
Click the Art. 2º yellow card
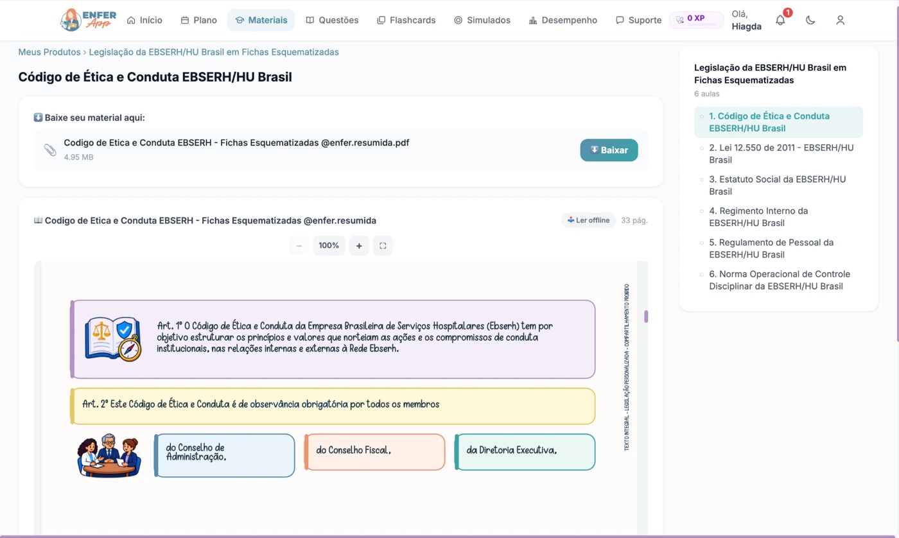pyautogui.click(x=333, y=406)
